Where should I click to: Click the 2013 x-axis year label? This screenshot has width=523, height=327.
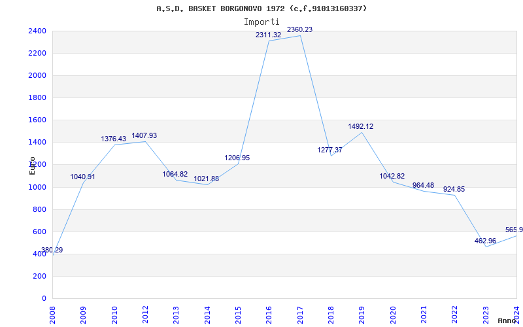click(176, 315)
